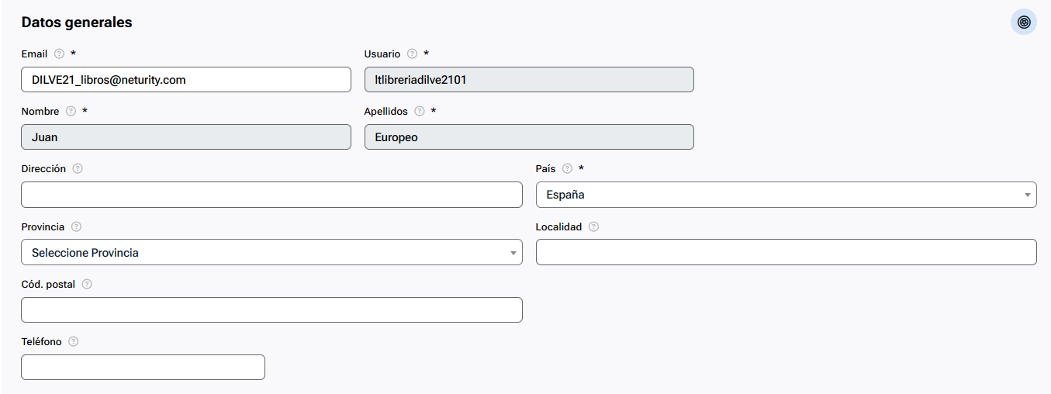Click the help icon beside Teléfono
This screenshot has width=1051, height=394.
73,341
